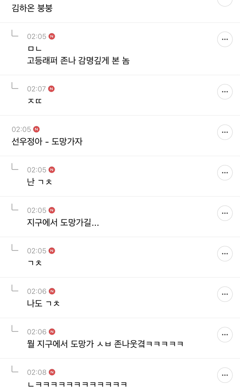Tap the N badge on the "선우정아 - 도망가자" comment
This screenshot has width=240, height=387.
click(36, 129)
